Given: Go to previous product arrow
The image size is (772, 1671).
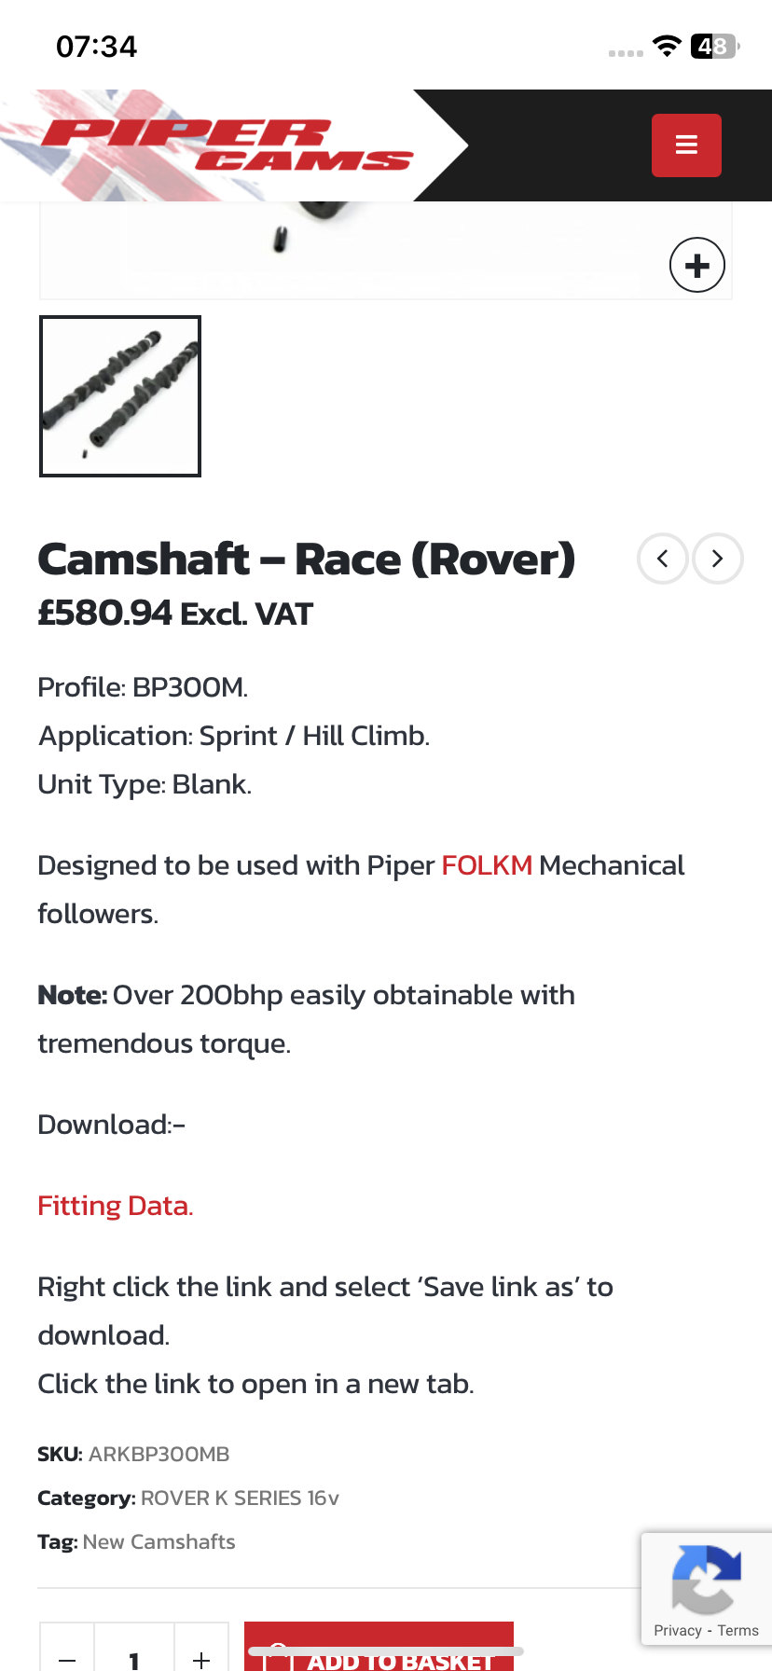Looking at the screenshot, I should (x=663, y=559).
